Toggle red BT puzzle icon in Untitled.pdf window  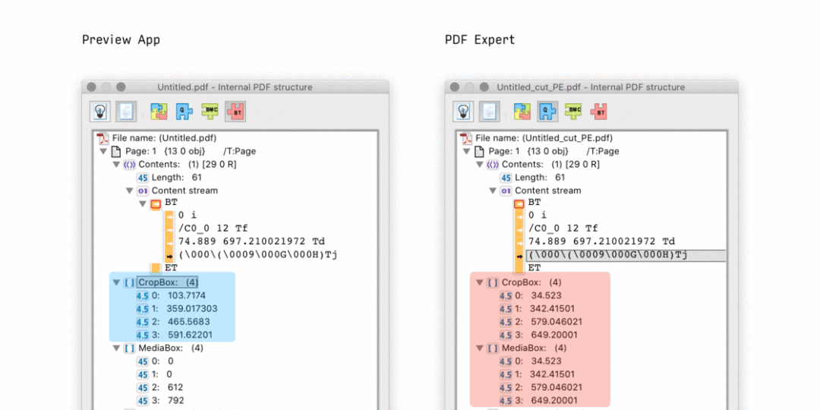[x=235, y=112]
